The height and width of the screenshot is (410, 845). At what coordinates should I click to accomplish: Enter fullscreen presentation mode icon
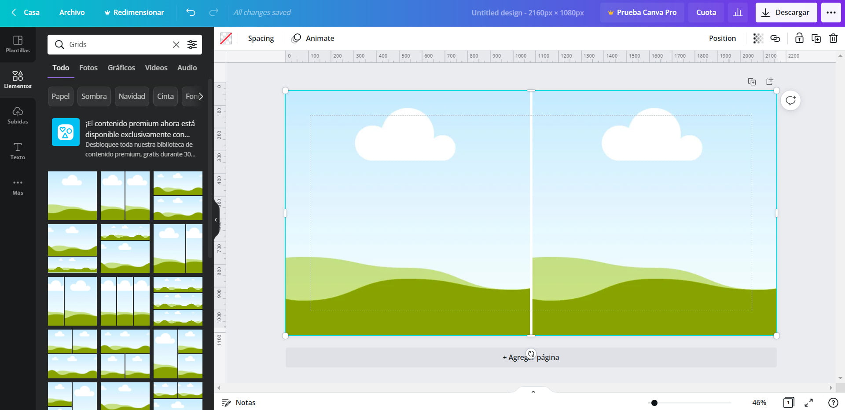808,403
